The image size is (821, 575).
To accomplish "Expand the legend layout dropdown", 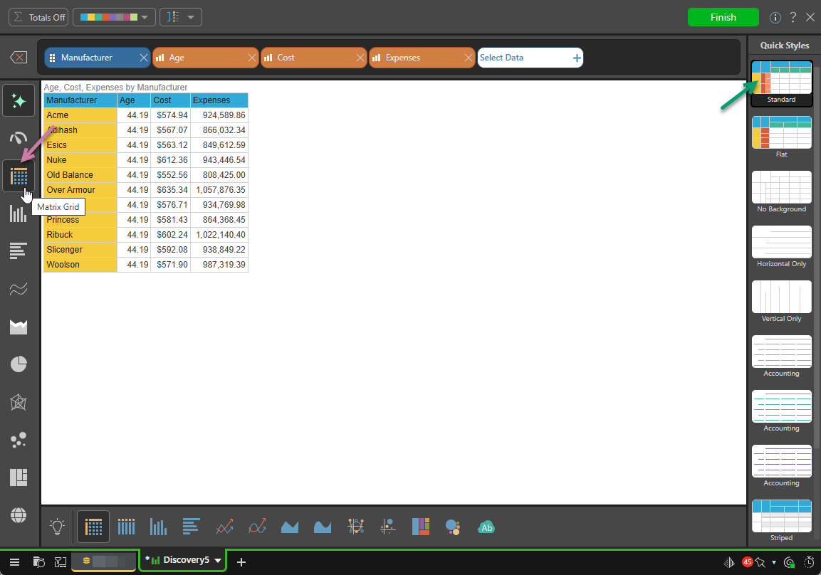I will point(180,17).
